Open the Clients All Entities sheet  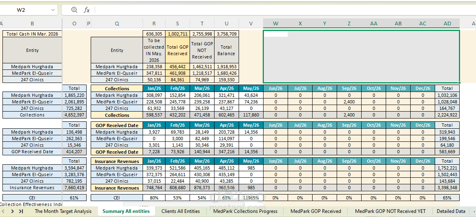coord(181,211)
